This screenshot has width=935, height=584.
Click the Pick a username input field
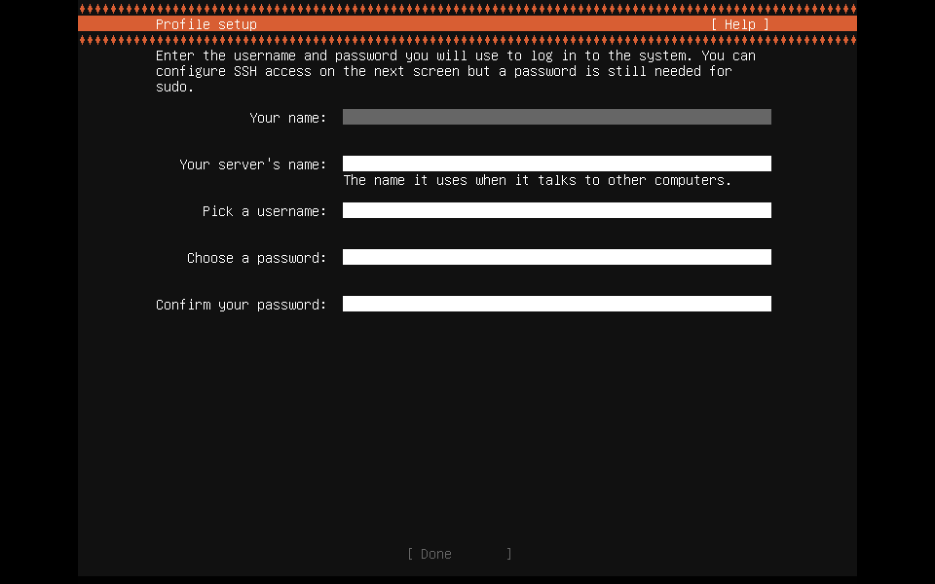pos(556,211)
